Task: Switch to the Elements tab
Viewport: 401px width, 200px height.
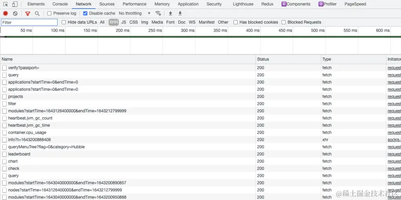Action: pyautogui.click(x=36, y=4)
